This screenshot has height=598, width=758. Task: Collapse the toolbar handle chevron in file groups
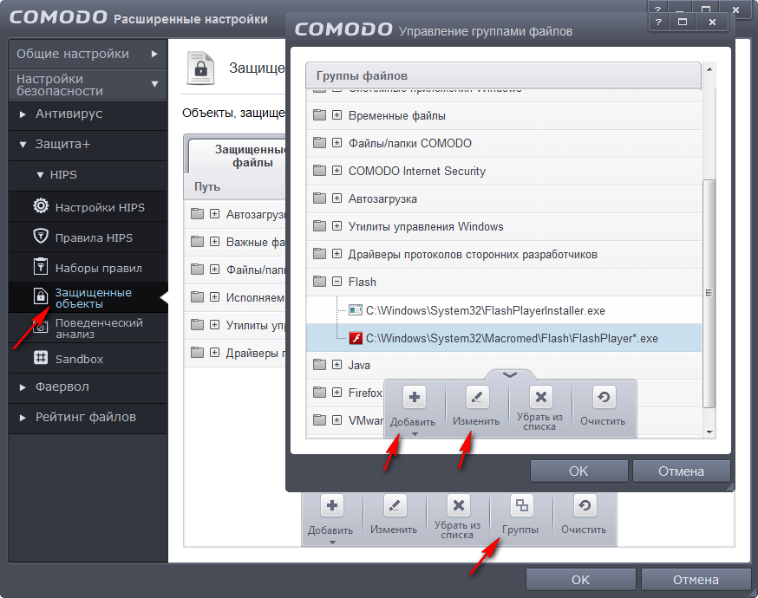coord(510,375)
